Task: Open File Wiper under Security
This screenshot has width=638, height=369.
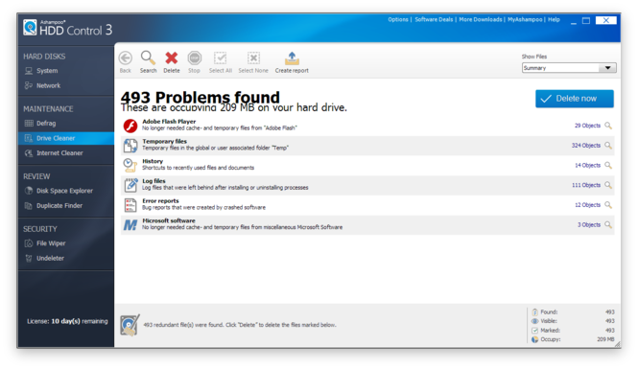Action: point(51,243)
